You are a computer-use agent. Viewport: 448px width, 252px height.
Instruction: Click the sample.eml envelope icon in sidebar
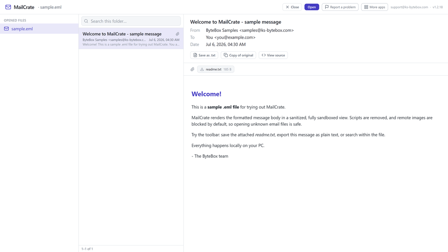pyautogui.click(x=6, y=29)
